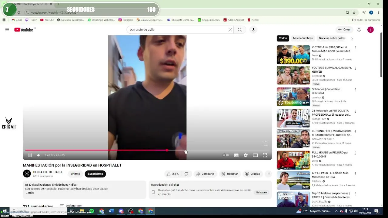Open options for YOUTUBE SURVIVAL GAMES video
388x218 pixels.
pos(355,68)
